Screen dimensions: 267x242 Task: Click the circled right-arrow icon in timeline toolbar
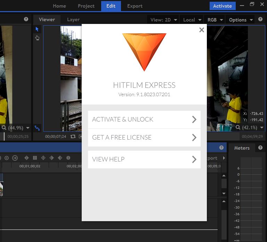click(15, 158)
